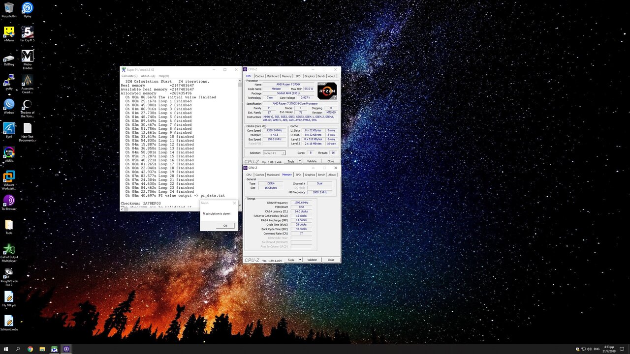
Task: Open Memory tab in upper CPU-Z window
Action: coord(287,76)
